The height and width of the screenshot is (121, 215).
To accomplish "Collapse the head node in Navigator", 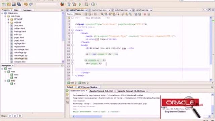I will [x=5, y=72].
